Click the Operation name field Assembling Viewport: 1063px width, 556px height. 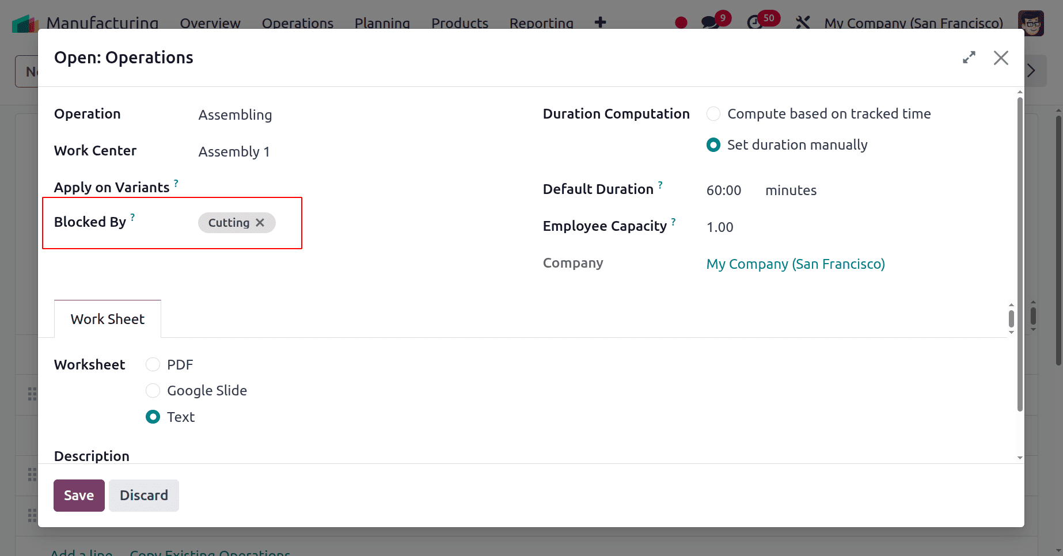tap(235, 115)
